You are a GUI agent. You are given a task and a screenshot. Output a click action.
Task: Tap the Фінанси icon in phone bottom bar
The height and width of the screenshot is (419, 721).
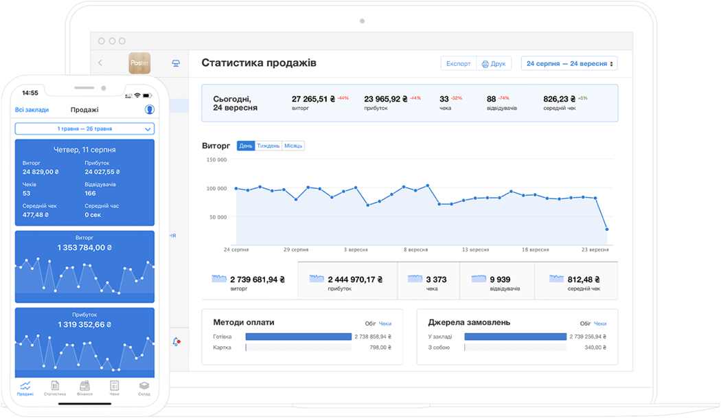click(85, 388)
